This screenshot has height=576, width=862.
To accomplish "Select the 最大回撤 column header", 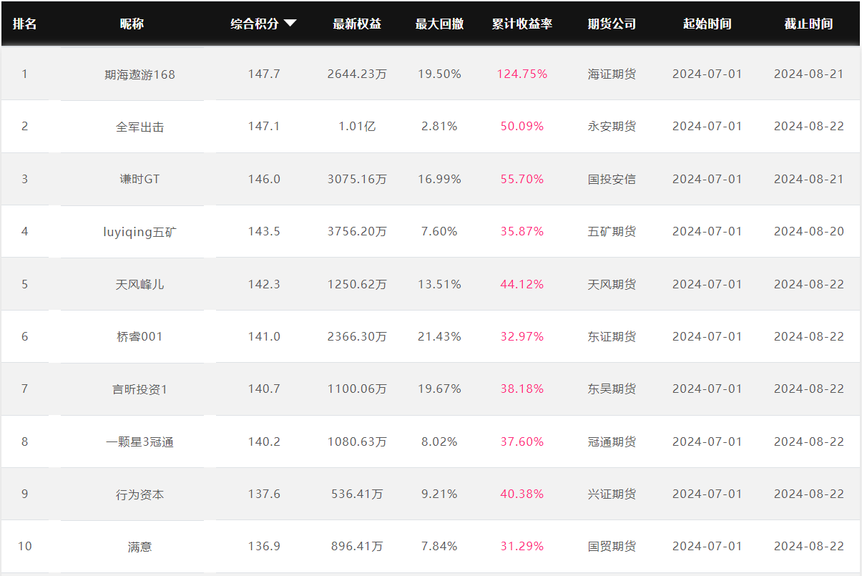I will click(x=439, y=24).
